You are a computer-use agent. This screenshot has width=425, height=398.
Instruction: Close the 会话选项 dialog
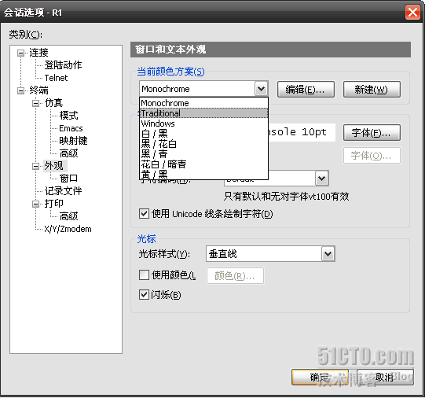412,13
